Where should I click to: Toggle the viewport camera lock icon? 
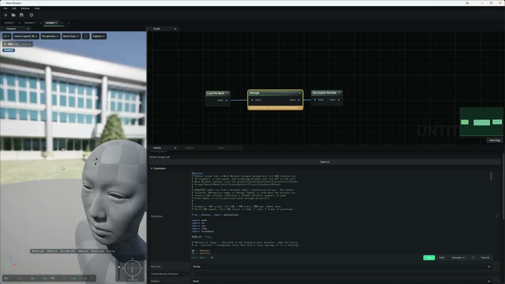pyautogui.click(x=86, y=36)
